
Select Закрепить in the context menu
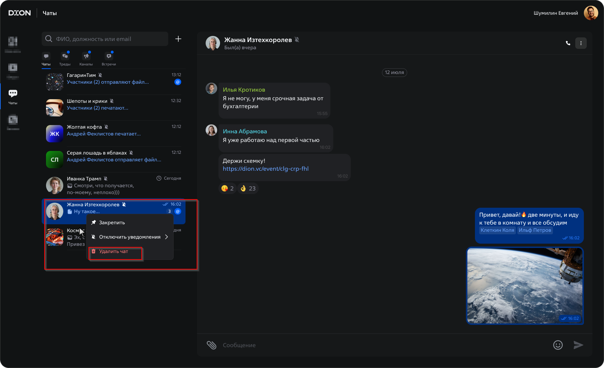112,222
